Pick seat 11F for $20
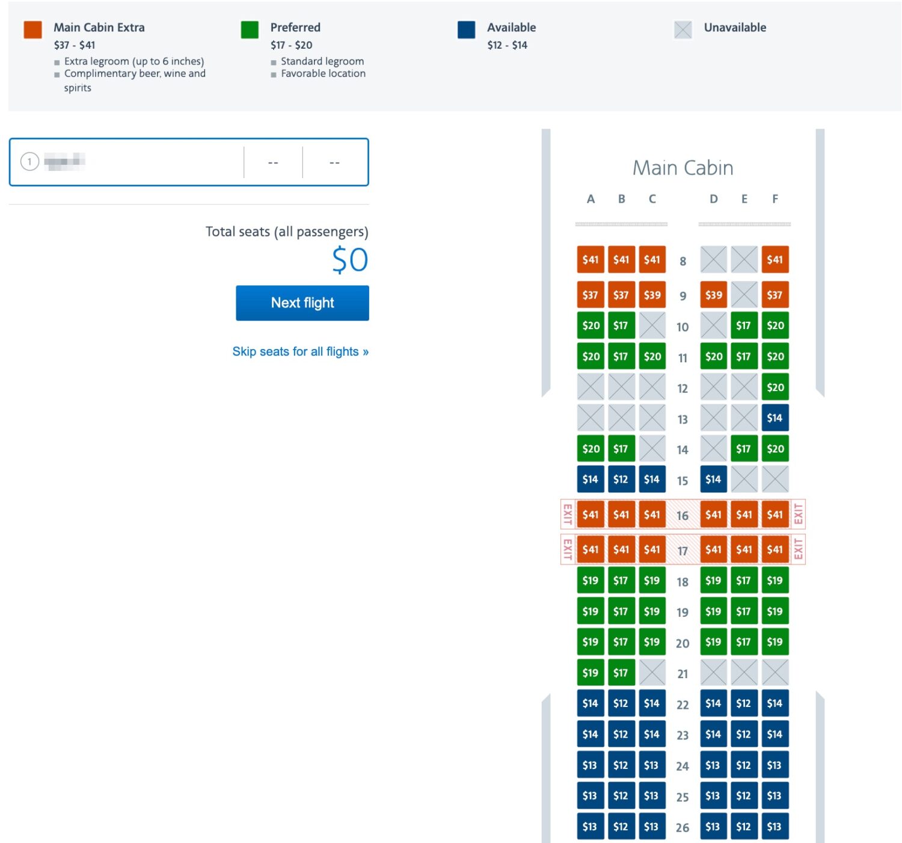The width and height of the screenshot is (902, 843). click(x=775, y=356)
